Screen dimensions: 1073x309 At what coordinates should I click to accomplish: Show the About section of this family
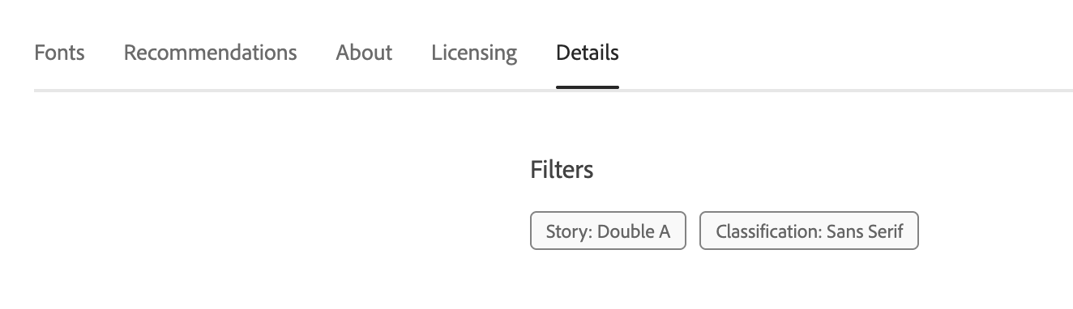pos(364,53)
